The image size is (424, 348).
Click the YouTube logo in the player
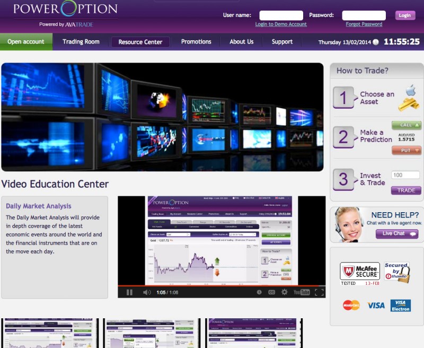click(x=302, y=292)
